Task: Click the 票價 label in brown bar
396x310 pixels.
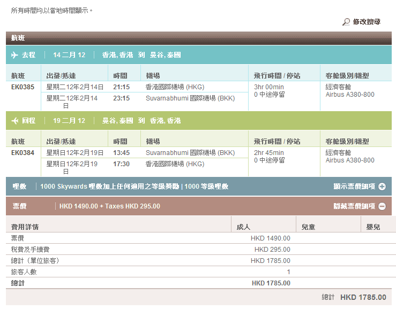Action: [19, 206]
